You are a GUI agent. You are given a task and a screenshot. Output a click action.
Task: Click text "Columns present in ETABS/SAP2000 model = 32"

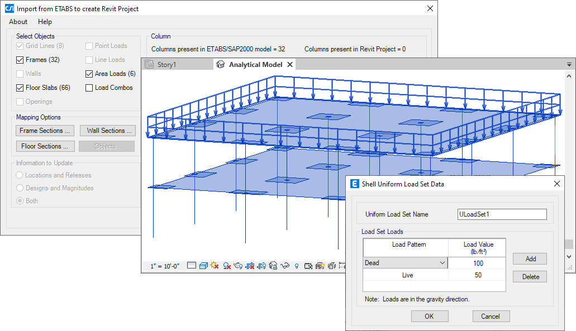[x=218, y=49]
